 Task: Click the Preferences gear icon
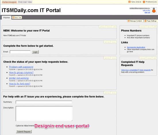pyautogui.click(x=144, y=2)
